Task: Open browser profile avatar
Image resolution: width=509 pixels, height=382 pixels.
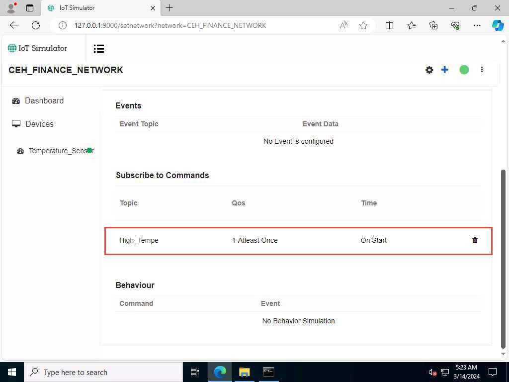Action: click(x=12, y=8)
